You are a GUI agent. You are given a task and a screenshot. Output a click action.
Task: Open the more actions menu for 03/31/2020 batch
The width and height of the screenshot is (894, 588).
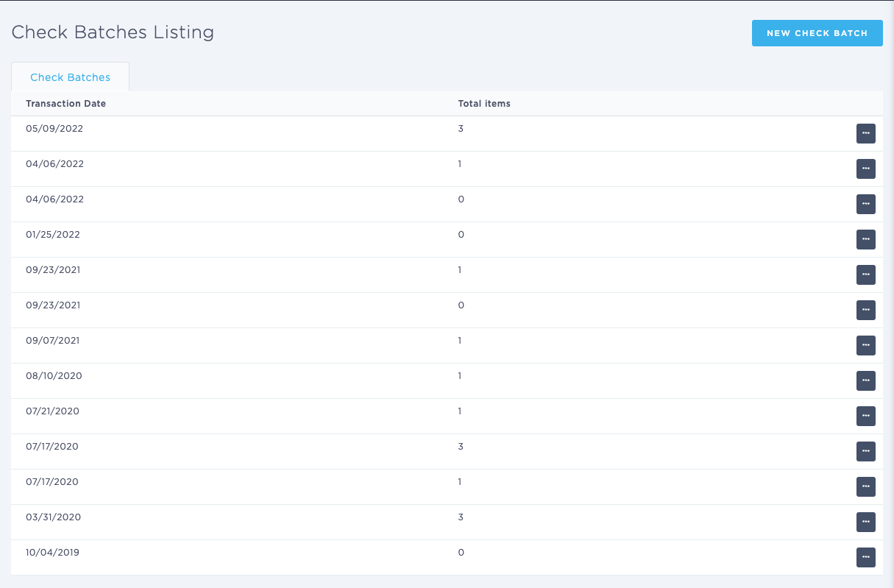click(x=865, y=522)
